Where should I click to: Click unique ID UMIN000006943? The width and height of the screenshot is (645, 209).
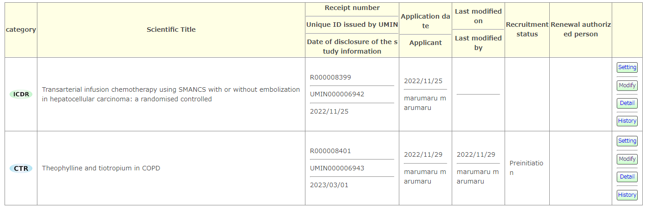337,168
